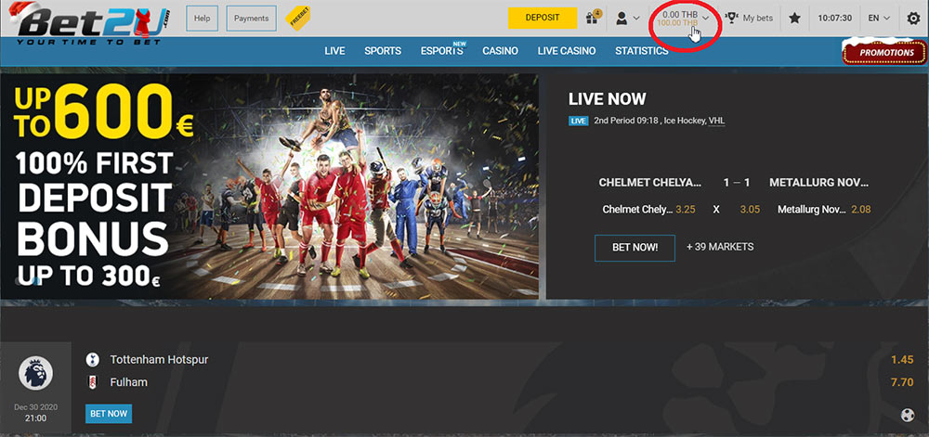The image size is (929, 437).
Task: Open the user account profile menu
Action: (x=627, y=19)
